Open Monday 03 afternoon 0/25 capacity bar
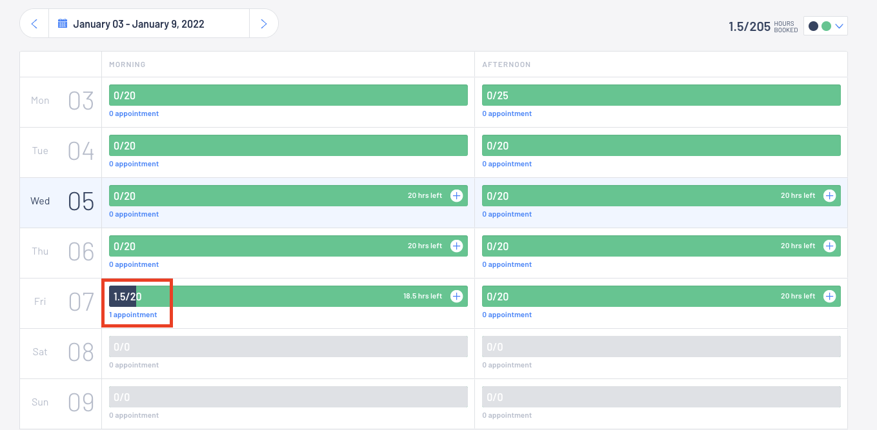877x430 pixels. click(x=661, y=95)
